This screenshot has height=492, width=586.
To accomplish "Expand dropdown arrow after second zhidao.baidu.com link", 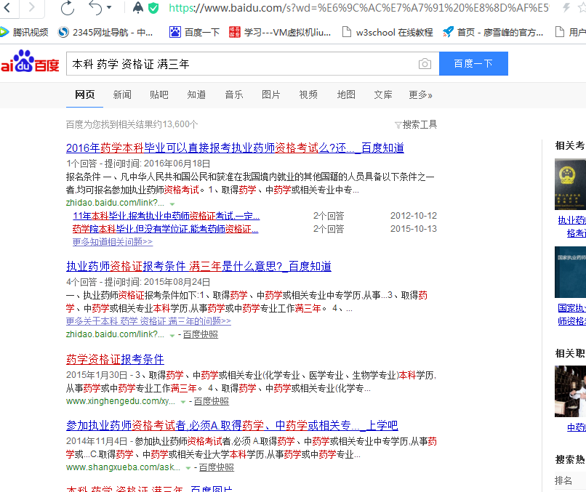I will pyautogui.click(x=172, y=336).
